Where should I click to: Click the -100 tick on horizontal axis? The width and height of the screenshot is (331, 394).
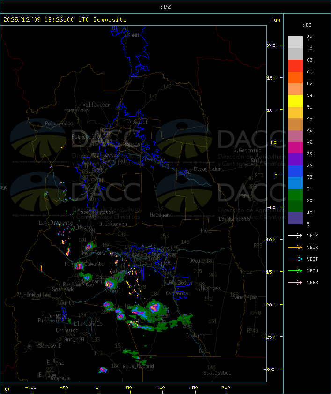pos(30,388)
